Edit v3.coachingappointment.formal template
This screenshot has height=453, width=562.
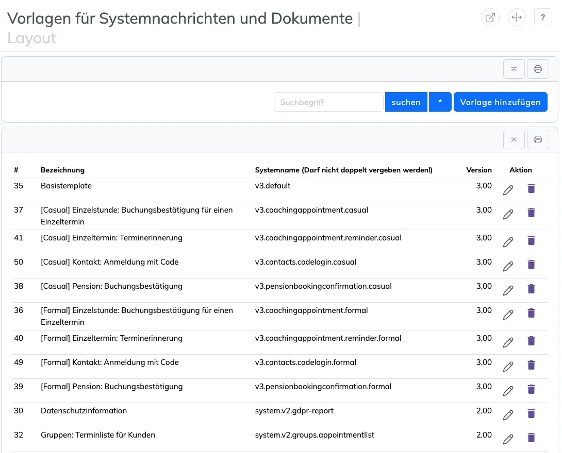coord(508,315)
